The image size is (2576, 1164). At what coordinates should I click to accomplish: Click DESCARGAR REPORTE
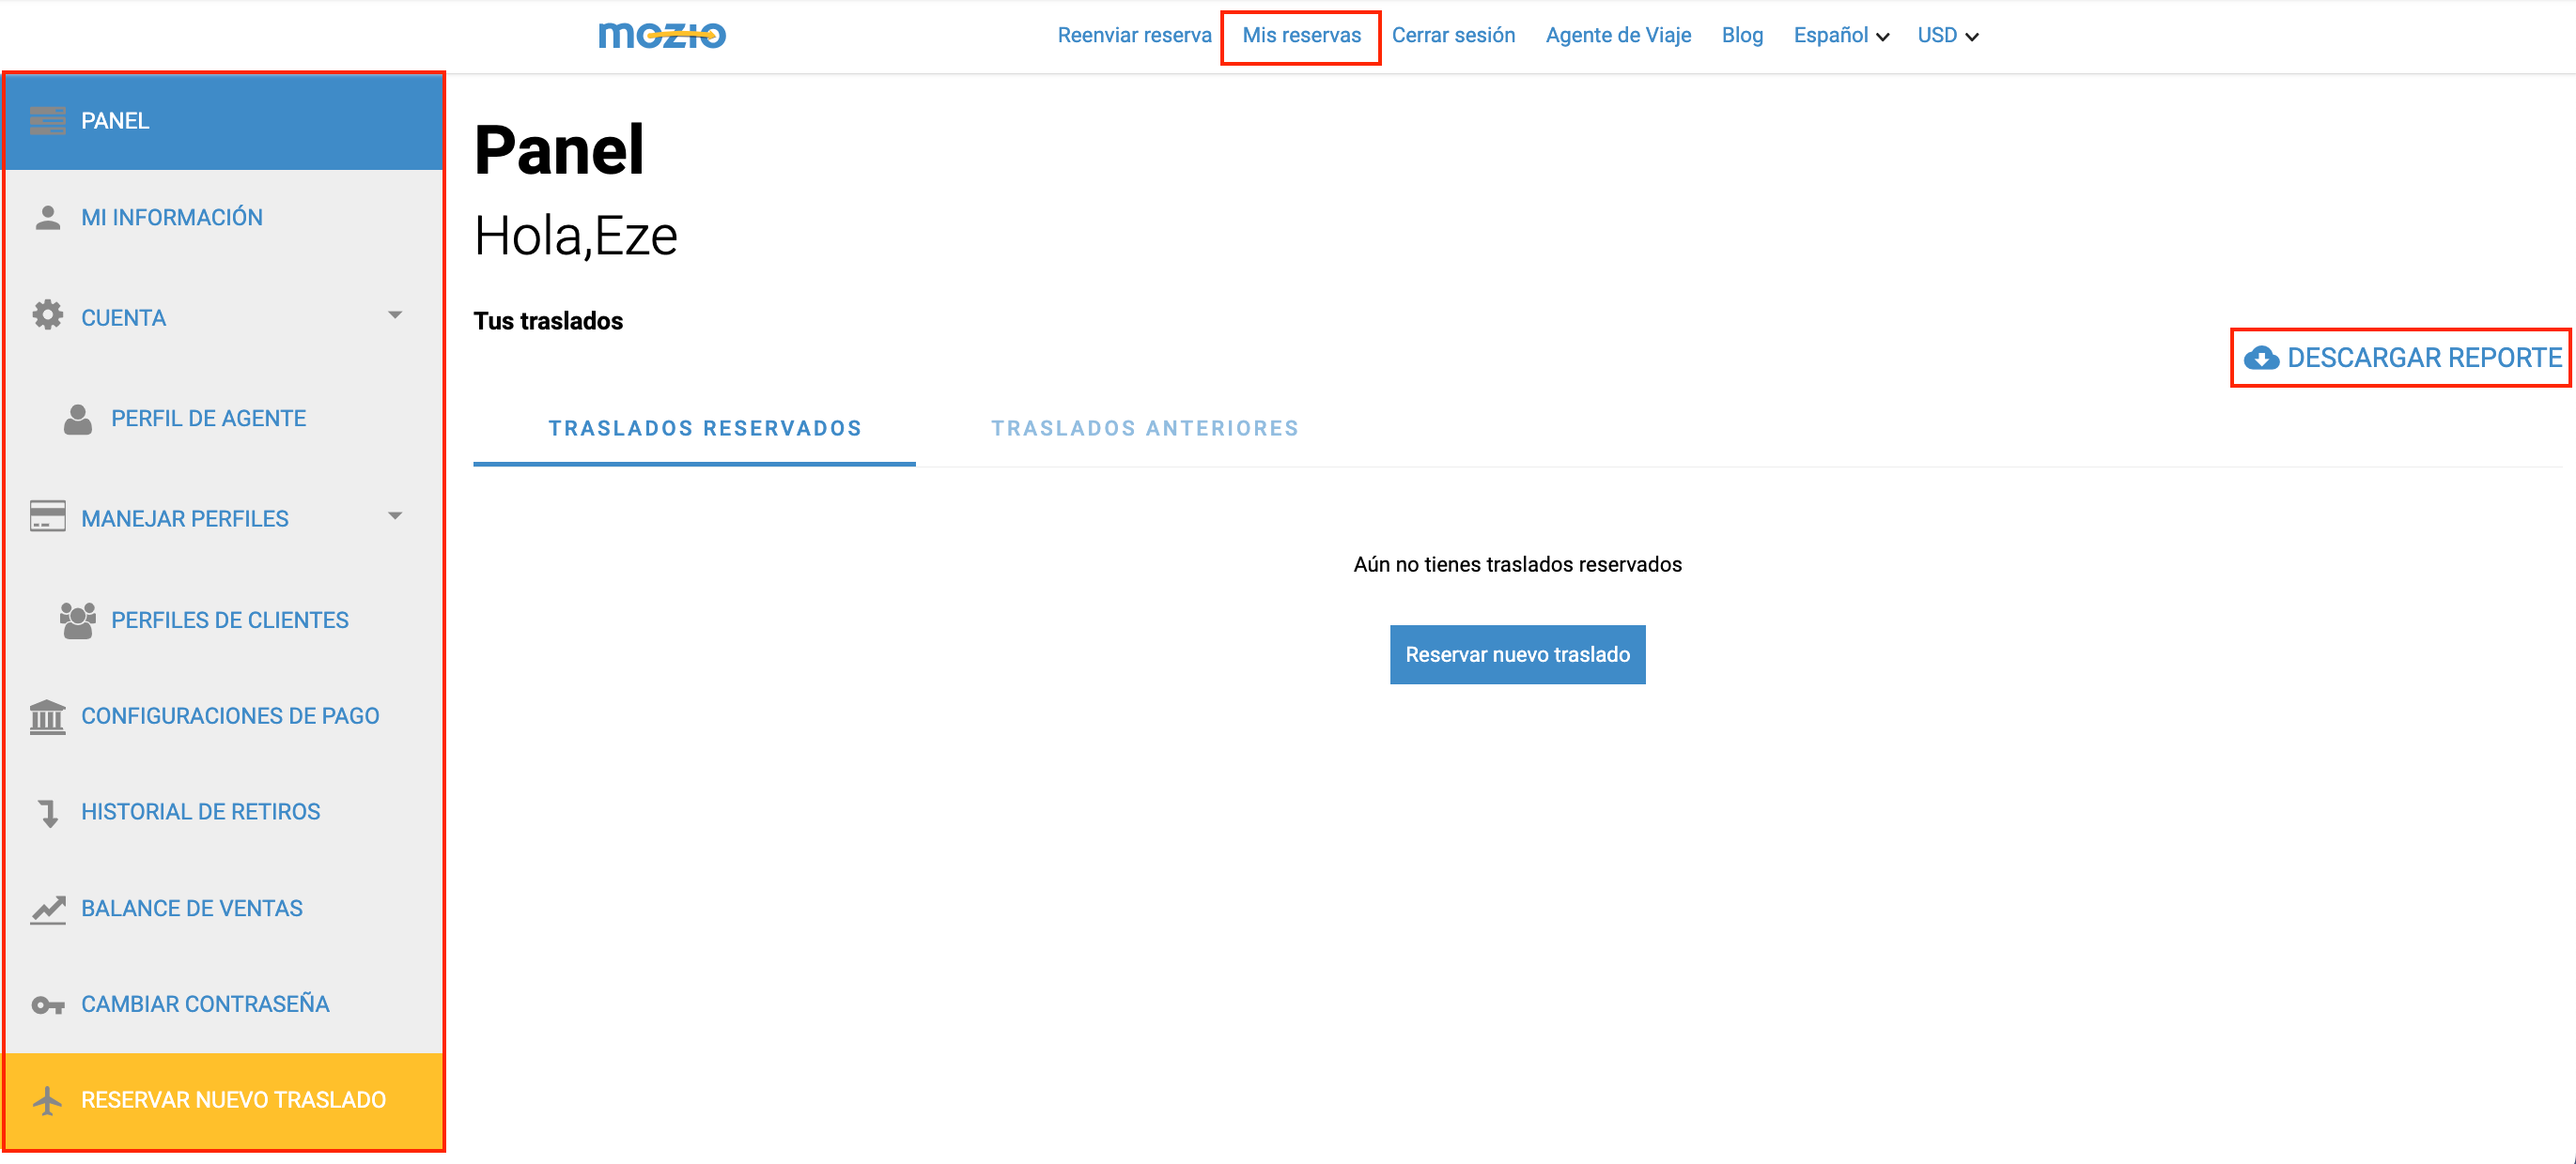pyautogui.click(x=2402, y=358)
